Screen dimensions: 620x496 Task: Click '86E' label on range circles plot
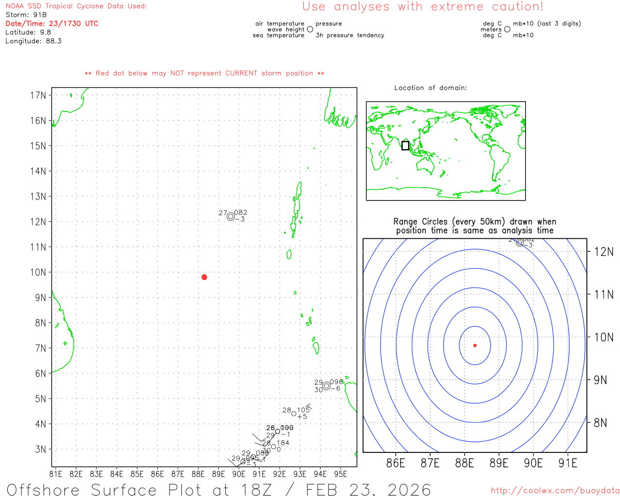point(396,464)
